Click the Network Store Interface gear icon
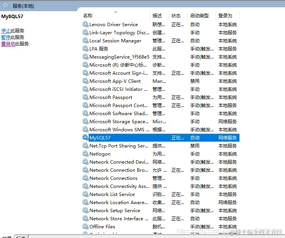This screenshot has height=238, width=285. point(85,218)
